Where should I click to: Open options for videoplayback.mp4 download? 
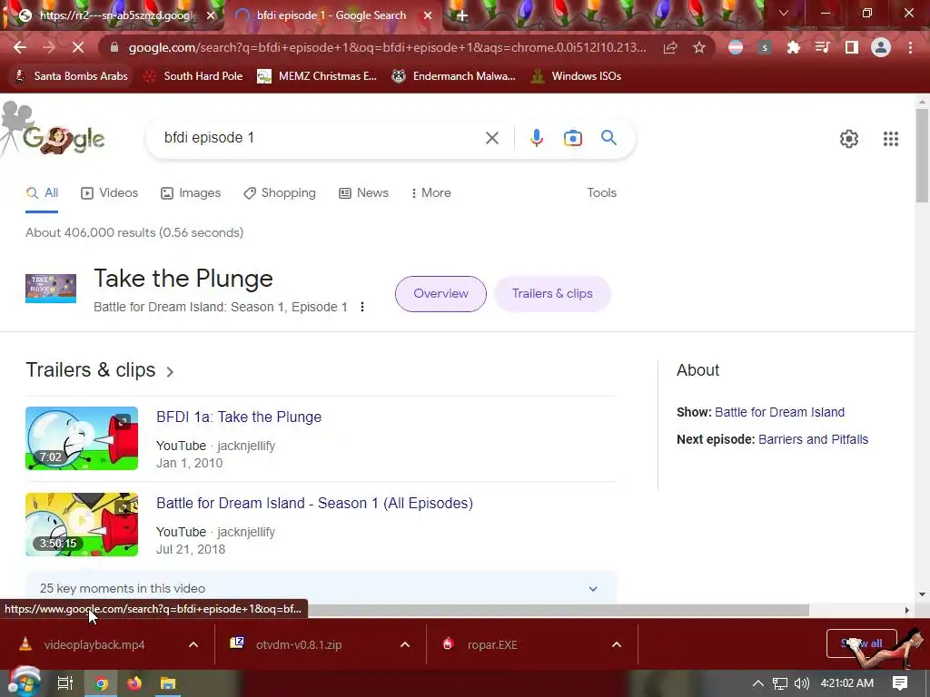click(x=193, y=644)
